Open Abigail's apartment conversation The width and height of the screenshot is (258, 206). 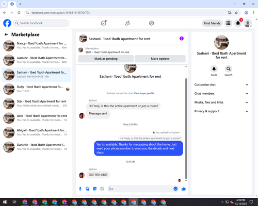(x=36, y=132)
